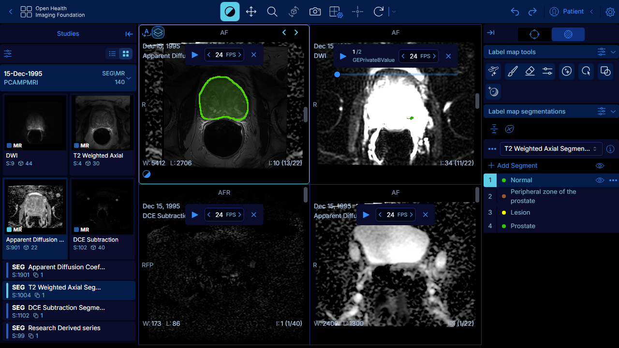Open the settings gear icon
The height and width of the screenshot is (348, 619).
click(x=610, y=12)
